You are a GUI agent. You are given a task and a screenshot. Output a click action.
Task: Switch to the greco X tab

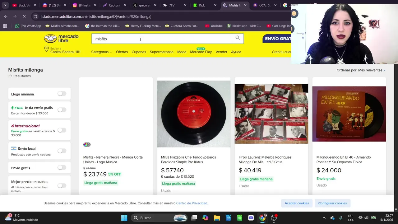(141, 5)
